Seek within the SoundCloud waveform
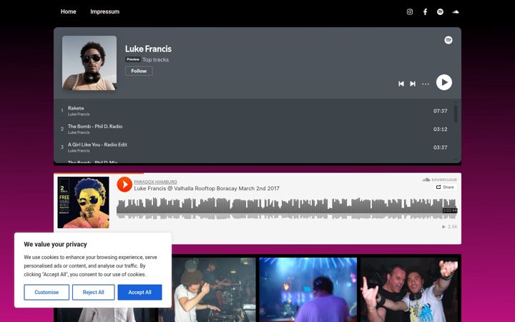Image resolution: width=515 pixels, height=322 pixels. (287, 208)
